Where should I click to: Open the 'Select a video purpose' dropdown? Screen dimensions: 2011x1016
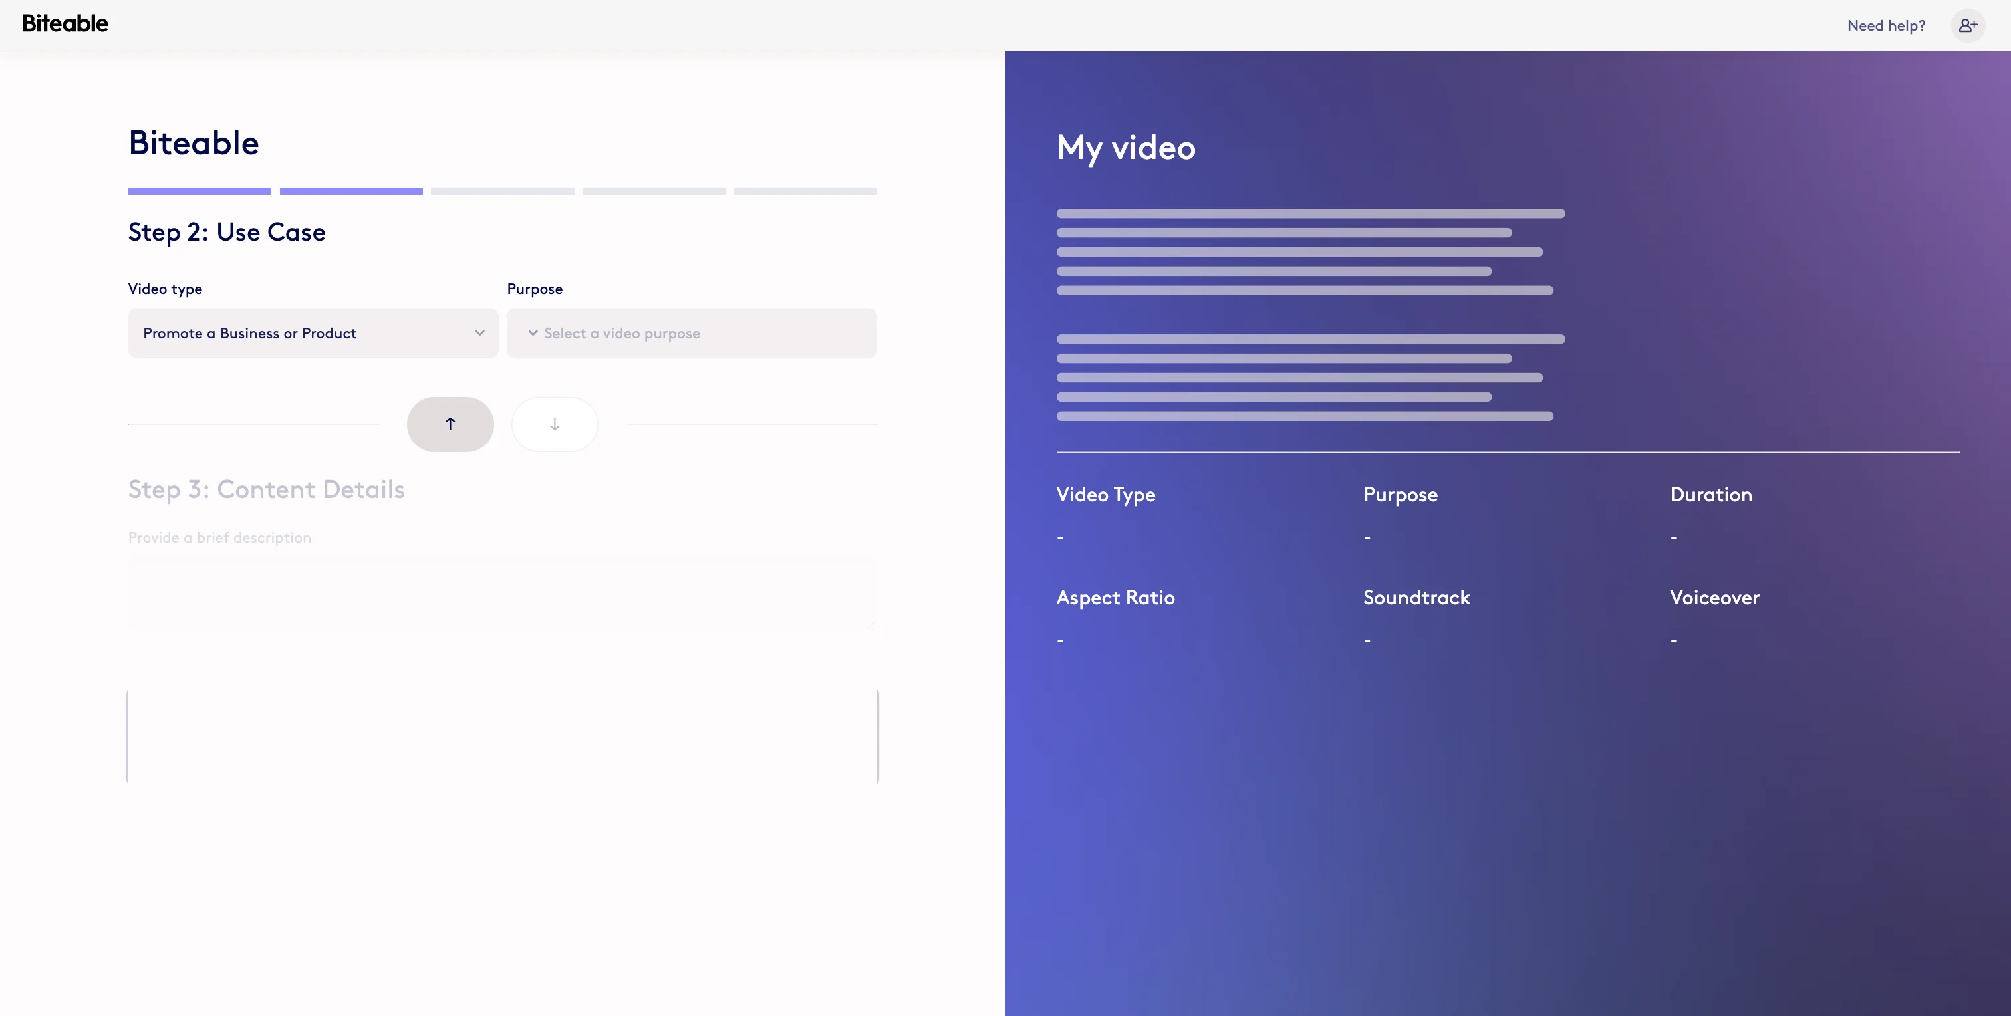pyautogui.click(x=692, y=332)
